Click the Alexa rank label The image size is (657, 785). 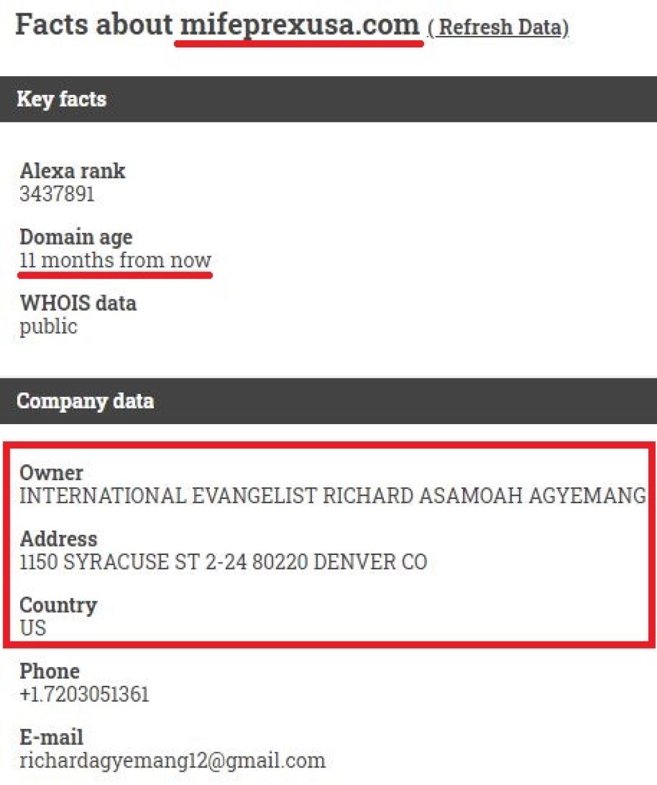point(72,170)
